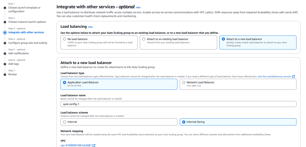306x147 pixels.
Task: Click the external link icon next to VPC ID
Action: click(x=94, y=145)
